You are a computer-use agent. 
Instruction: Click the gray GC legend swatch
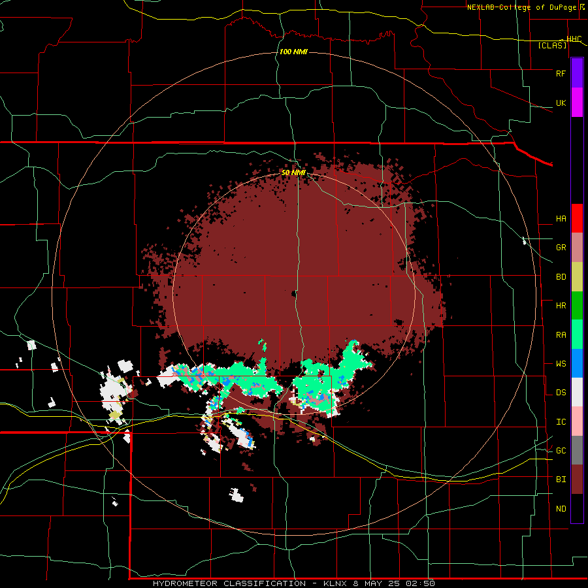click(577, 450)
